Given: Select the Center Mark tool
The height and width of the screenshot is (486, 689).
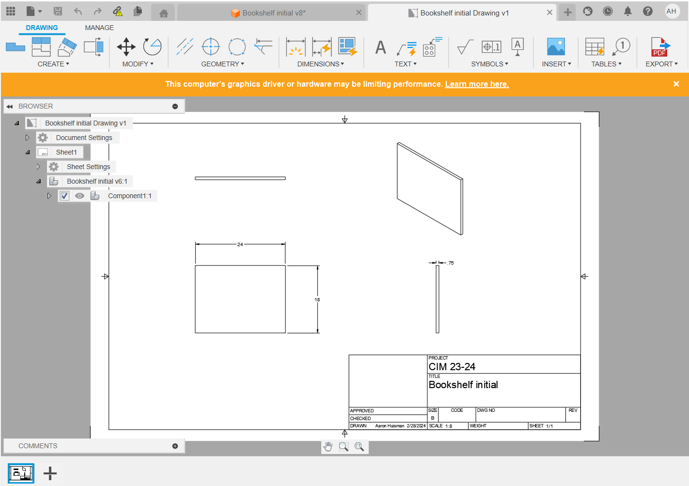Looking at the screenshot, I should point(211,47).
